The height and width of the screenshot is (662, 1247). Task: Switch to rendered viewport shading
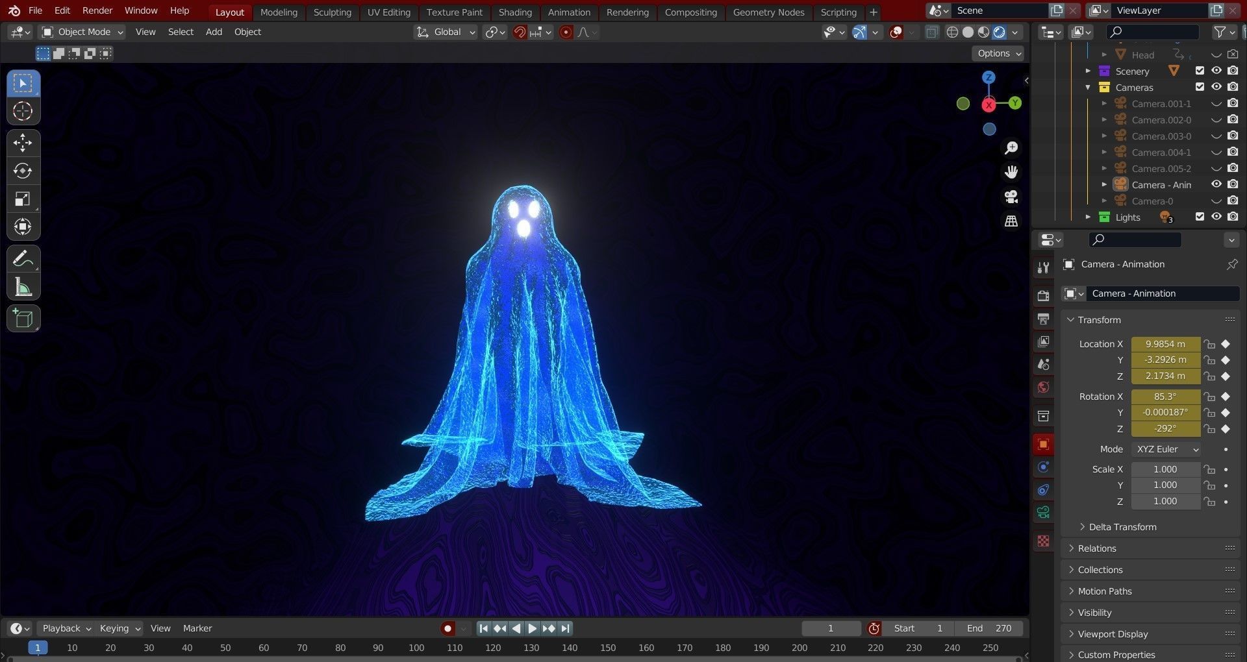1000,32
